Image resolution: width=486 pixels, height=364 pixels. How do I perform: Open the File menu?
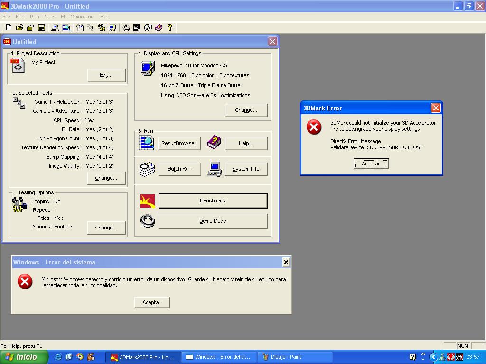[6, 17]
